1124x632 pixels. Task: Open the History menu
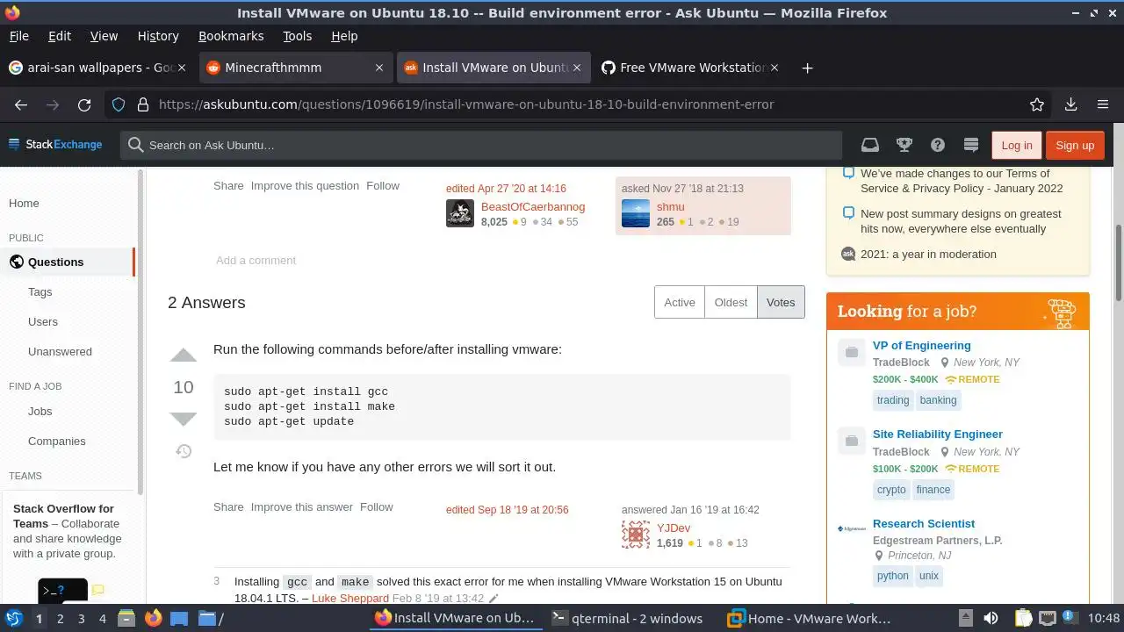(158, 36)
